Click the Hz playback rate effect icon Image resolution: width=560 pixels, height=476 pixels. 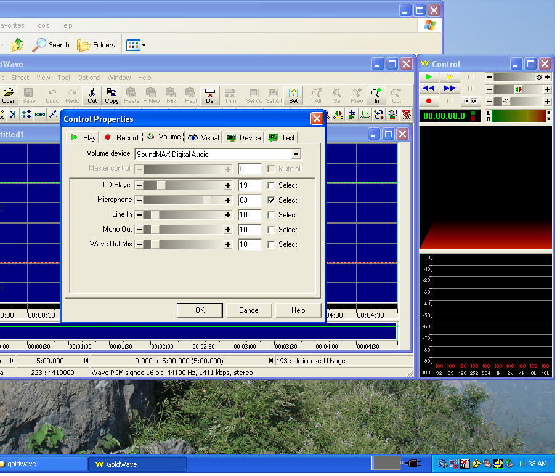coord(352,115)
